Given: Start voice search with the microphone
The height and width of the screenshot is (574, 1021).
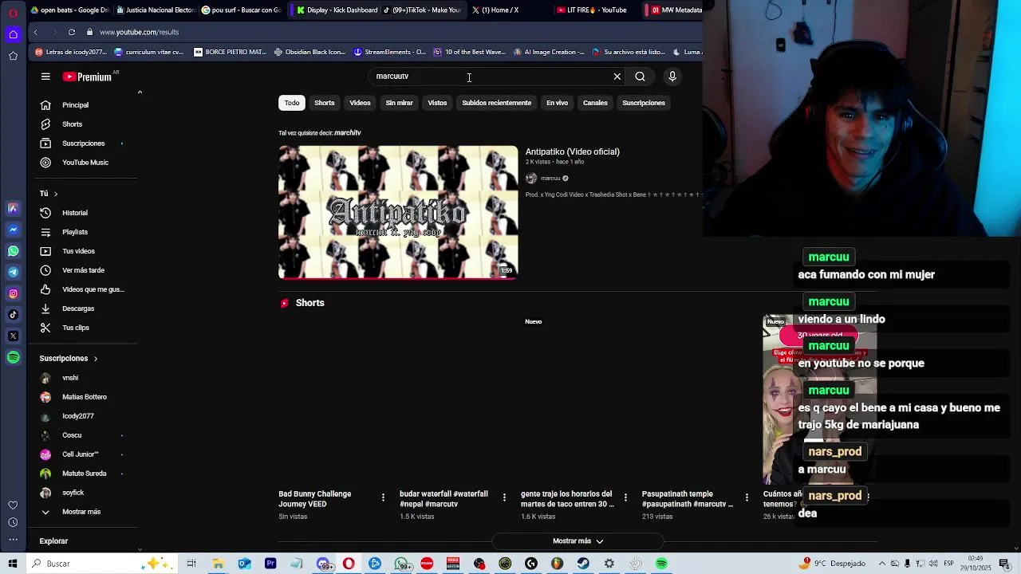Looking at the screenshot, I should click(x=672, y=77).
